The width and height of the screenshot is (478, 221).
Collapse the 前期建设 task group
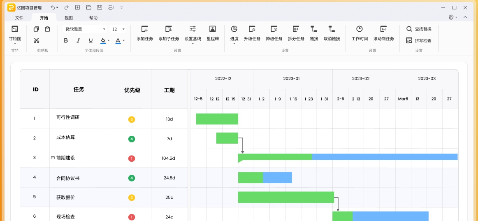coord(53,158)
